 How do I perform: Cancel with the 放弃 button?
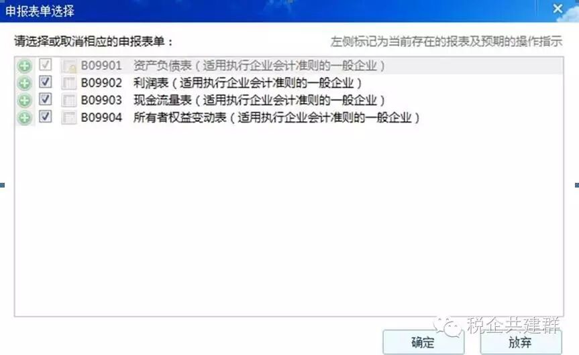pos(521,342)
